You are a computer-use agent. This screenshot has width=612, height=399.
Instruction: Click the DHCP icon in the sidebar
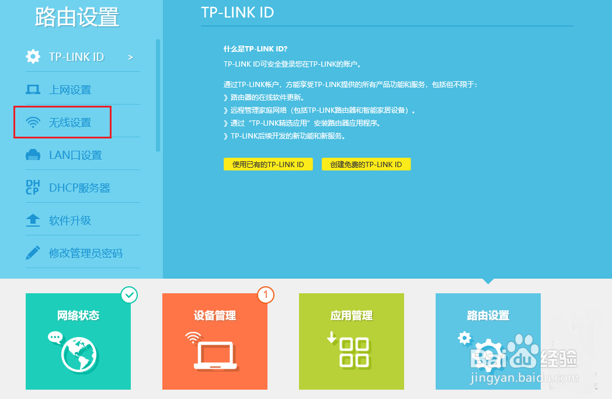click(x=33, y=188)
